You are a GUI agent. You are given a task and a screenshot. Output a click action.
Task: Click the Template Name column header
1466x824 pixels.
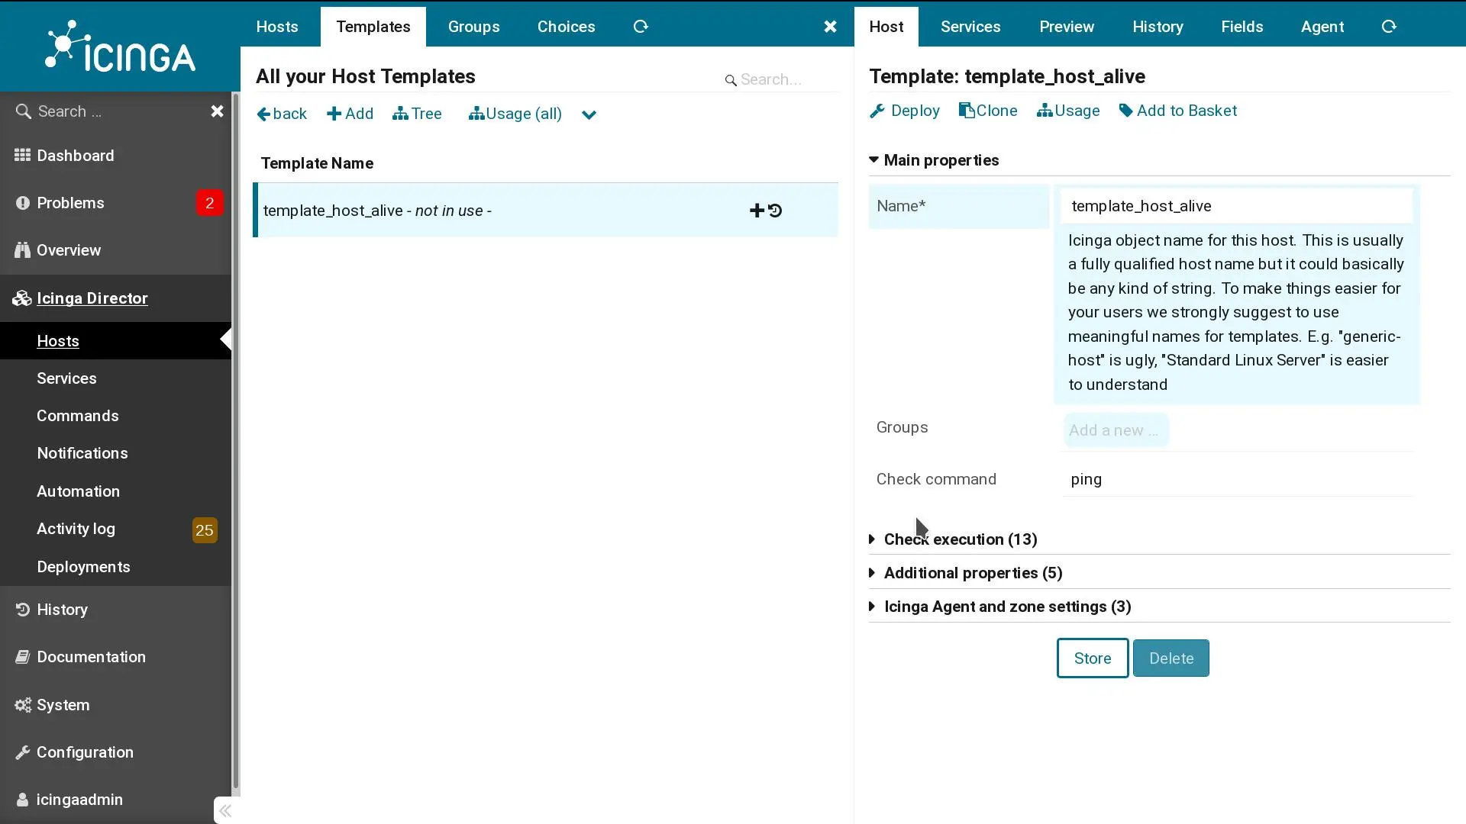pyautogui.click(x=317, y=163)
